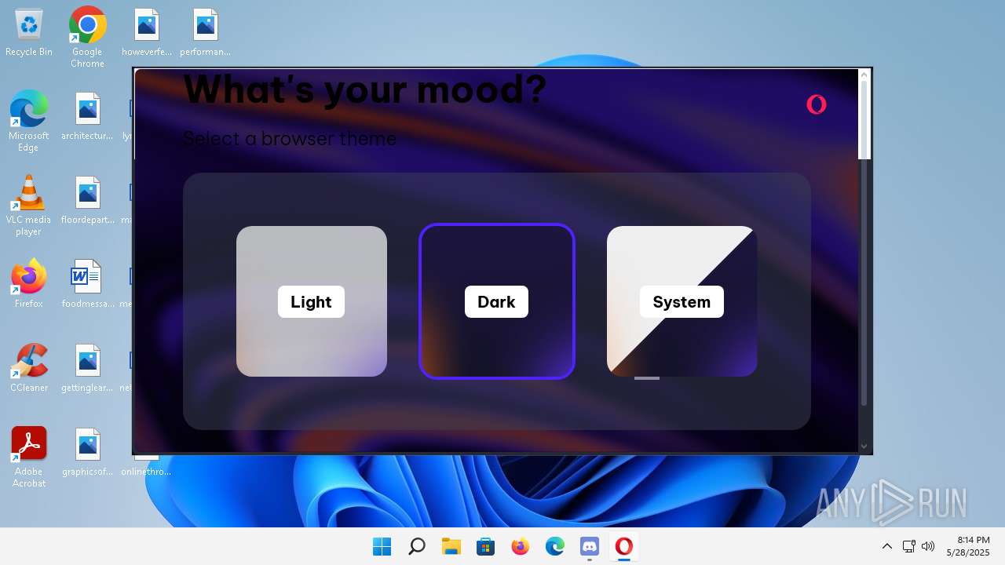Open Firefox desktop shortcut
1005x565 pixels.
[29, 284]
